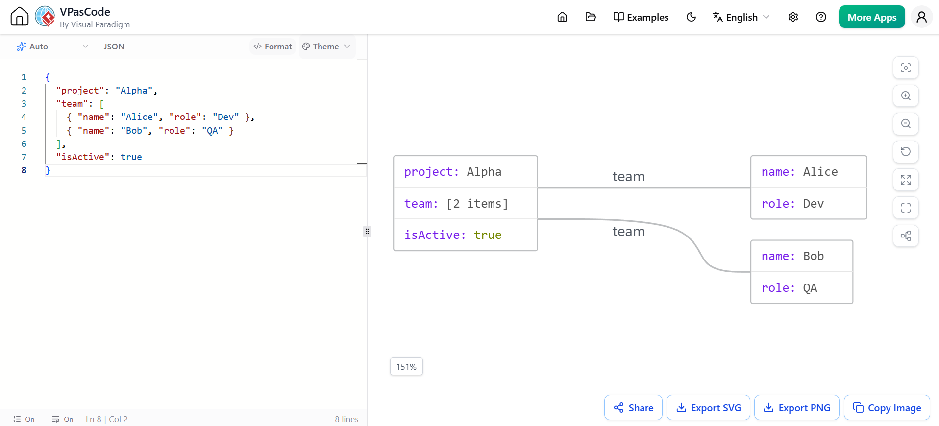
Task: Click the lower team edge label
Action: pos(628,232)
